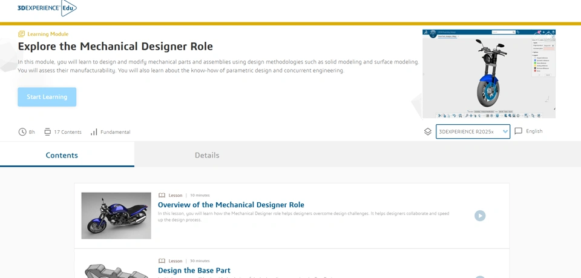Click the book icon beside 30 minutes
Viewport: 581px width, 278px height.
click(x=162, y=261)
